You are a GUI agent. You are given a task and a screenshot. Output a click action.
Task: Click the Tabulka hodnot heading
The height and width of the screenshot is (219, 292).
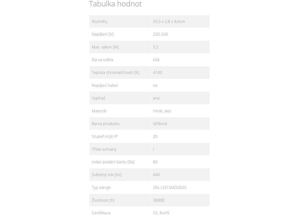(x=115, y=4)
